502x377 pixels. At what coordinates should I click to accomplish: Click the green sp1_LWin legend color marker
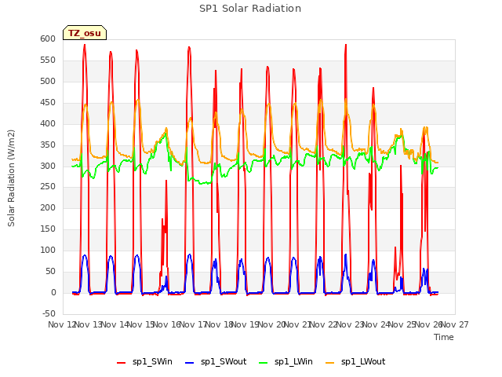click(264, 363)
